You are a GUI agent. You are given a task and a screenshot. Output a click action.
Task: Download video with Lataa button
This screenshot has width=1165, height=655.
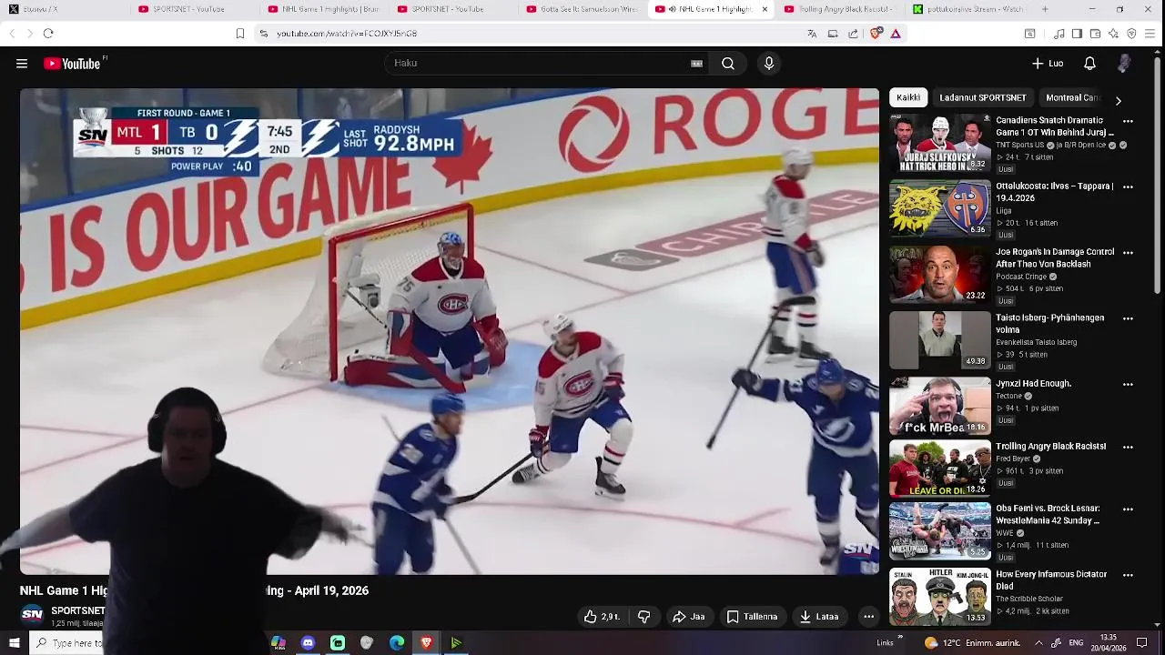[819, 617]
